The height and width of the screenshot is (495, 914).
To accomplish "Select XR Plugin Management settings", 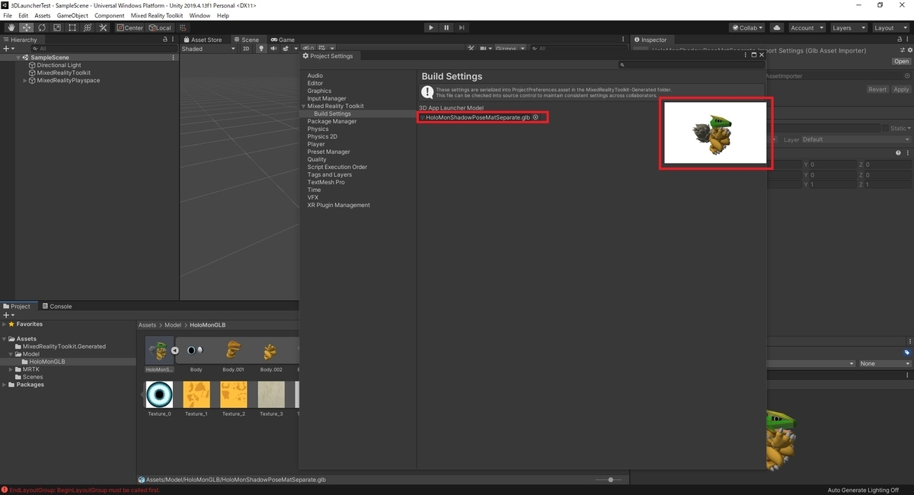I will tap(338, 205).
